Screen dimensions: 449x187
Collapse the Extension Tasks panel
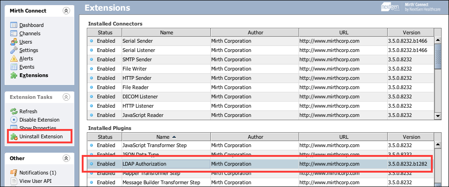point(66,97)
